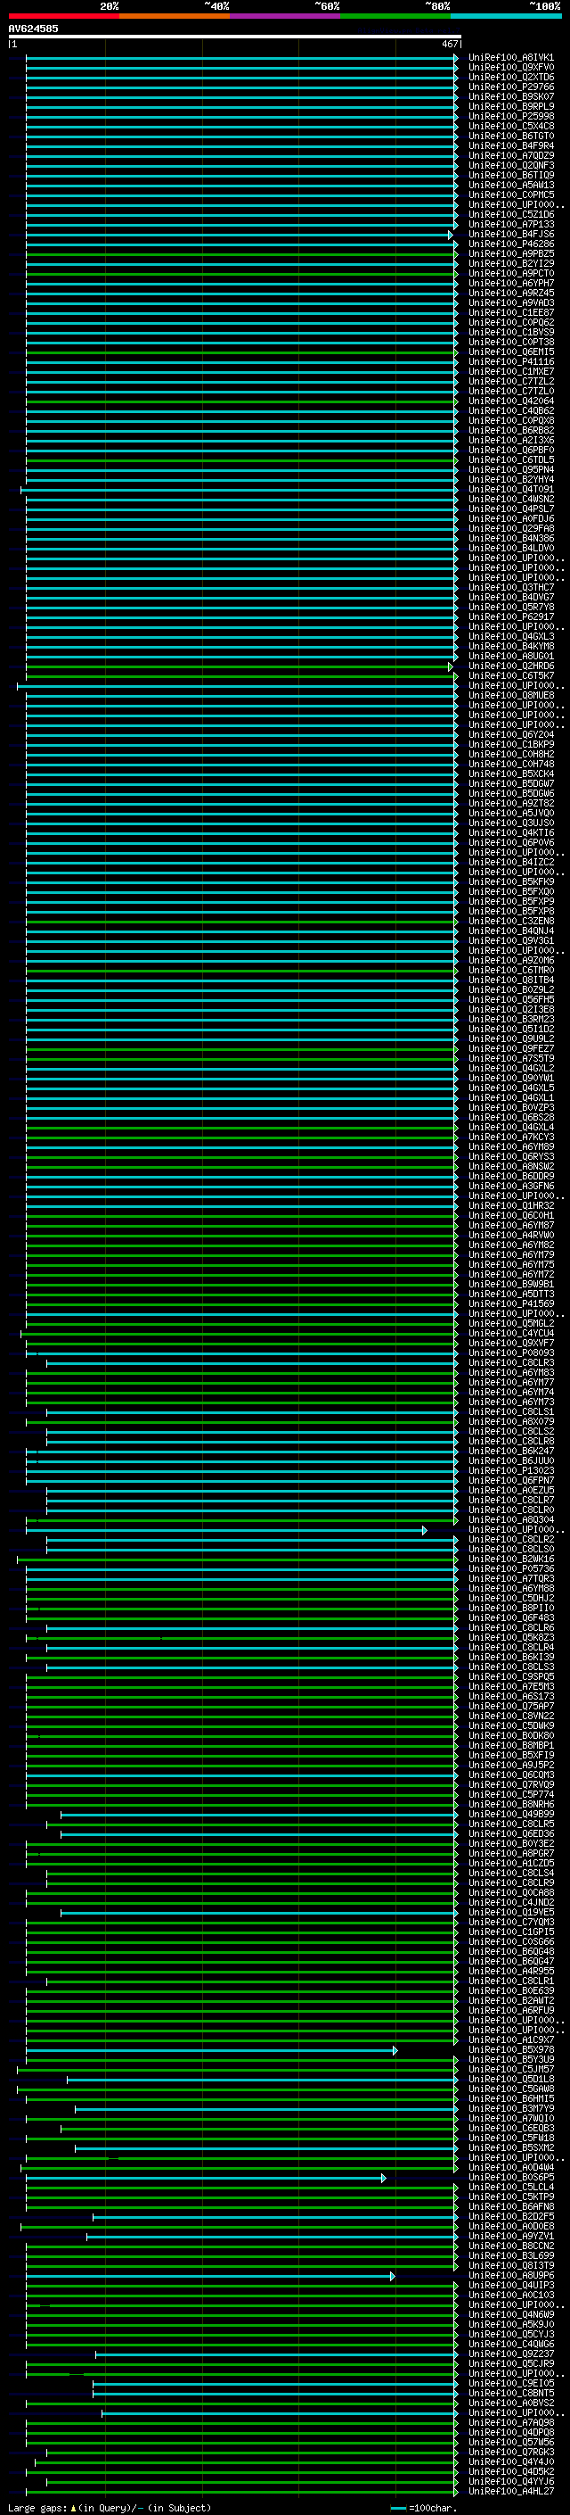This screenshot has height=2515, width=570.
Task: Click the cyan 100char scale bar marker
Action: click(397, 2508)
